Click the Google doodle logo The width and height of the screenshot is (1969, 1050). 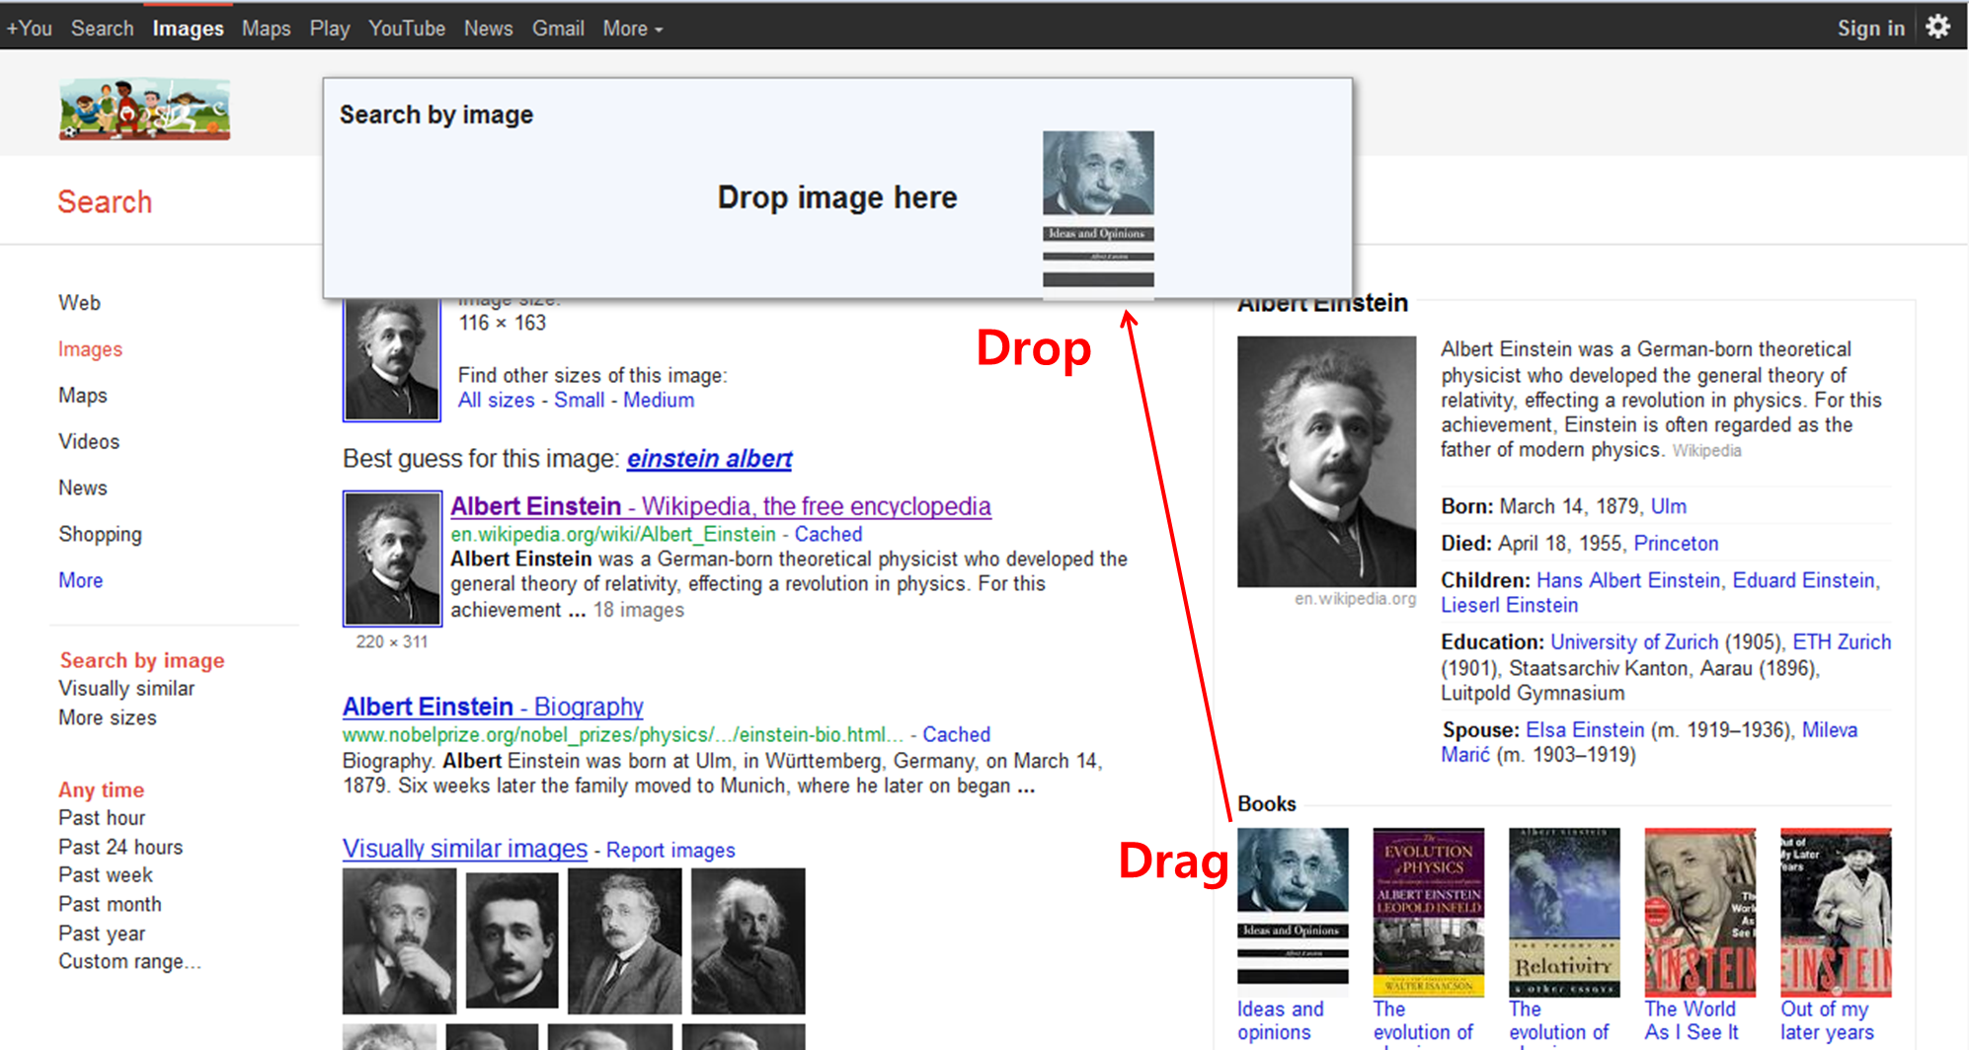coord(144,109)
